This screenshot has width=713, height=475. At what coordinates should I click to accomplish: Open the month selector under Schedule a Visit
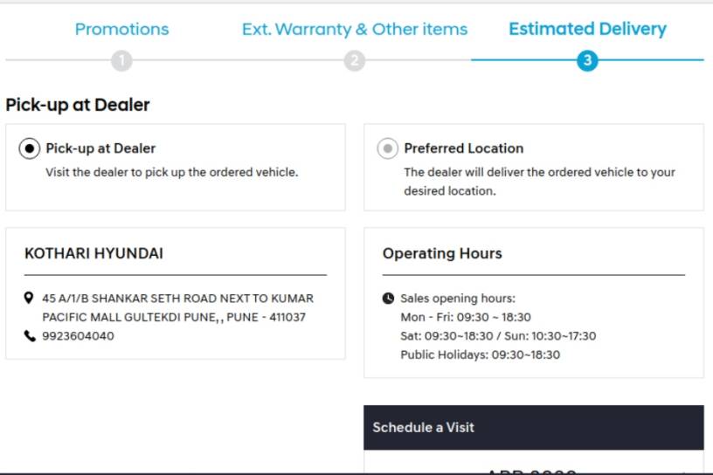(x=534, y=469)
